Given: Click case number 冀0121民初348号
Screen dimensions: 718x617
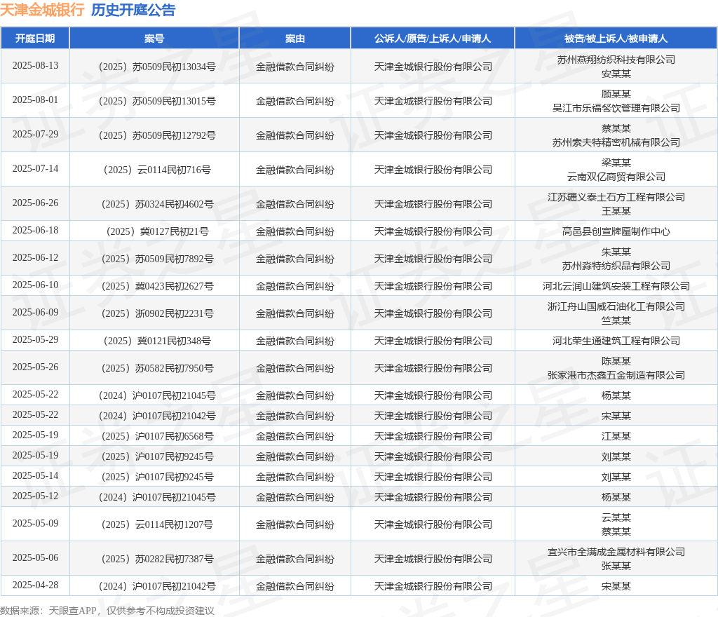Looking at the screenshot, I should [x=158, y=341].
